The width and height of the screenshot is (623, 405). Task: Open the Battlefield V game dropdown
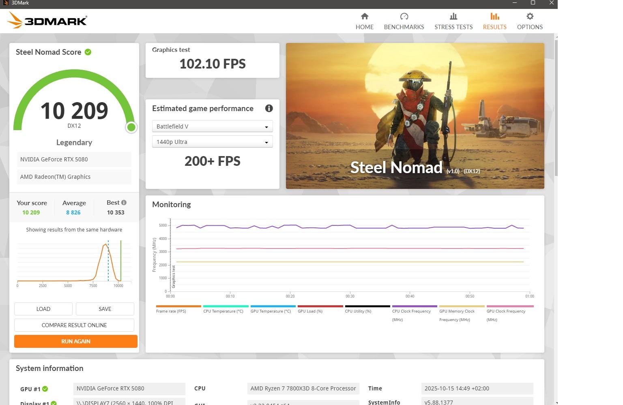(x=212, y=126)
